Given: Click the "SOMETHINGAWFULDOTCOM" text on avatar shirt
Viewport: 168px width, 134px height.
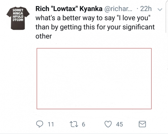Looking at the screenshot, I should [18, 15].
